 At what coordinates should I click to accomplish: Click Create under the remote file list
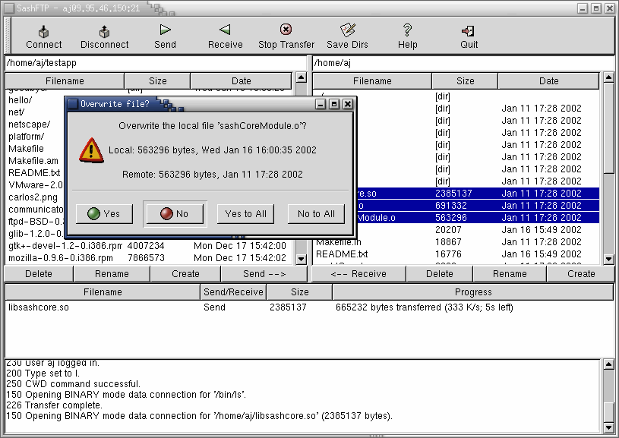[581, 274]
